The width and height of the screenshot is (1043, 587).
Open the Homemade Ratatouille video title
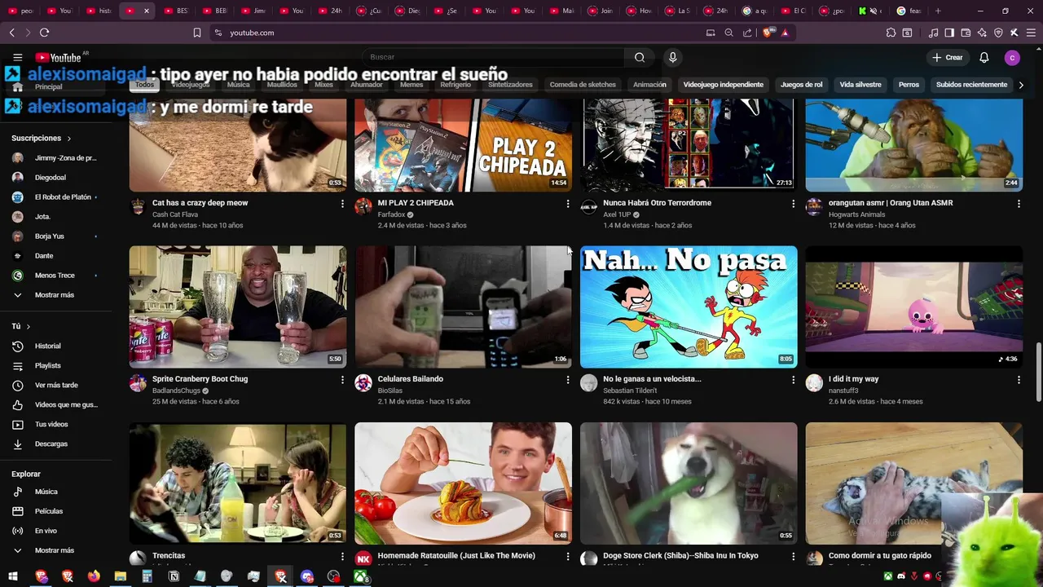point(456,556)
